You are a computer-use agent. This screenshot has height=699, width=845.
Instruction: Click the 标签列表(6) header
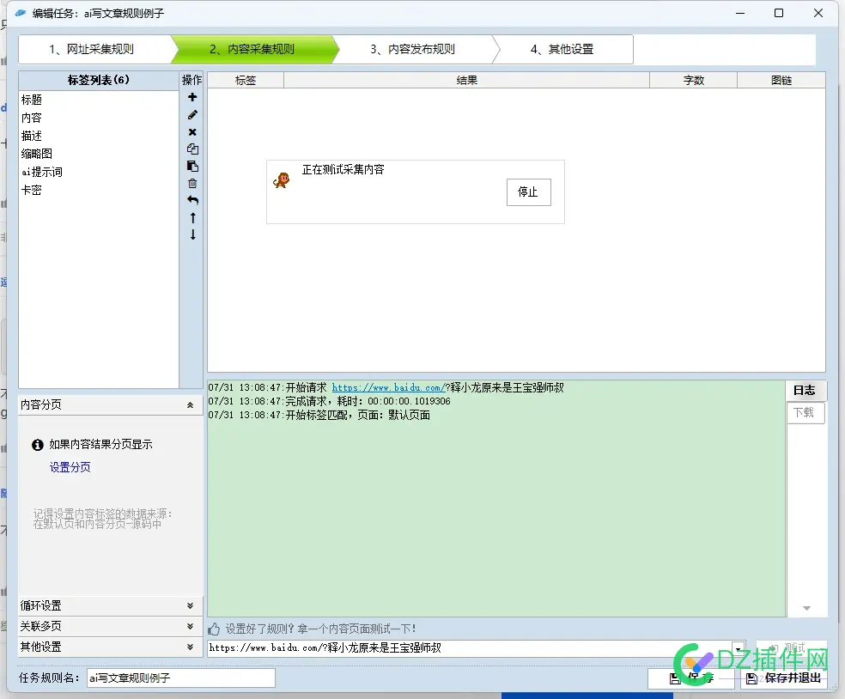(99, 81)
